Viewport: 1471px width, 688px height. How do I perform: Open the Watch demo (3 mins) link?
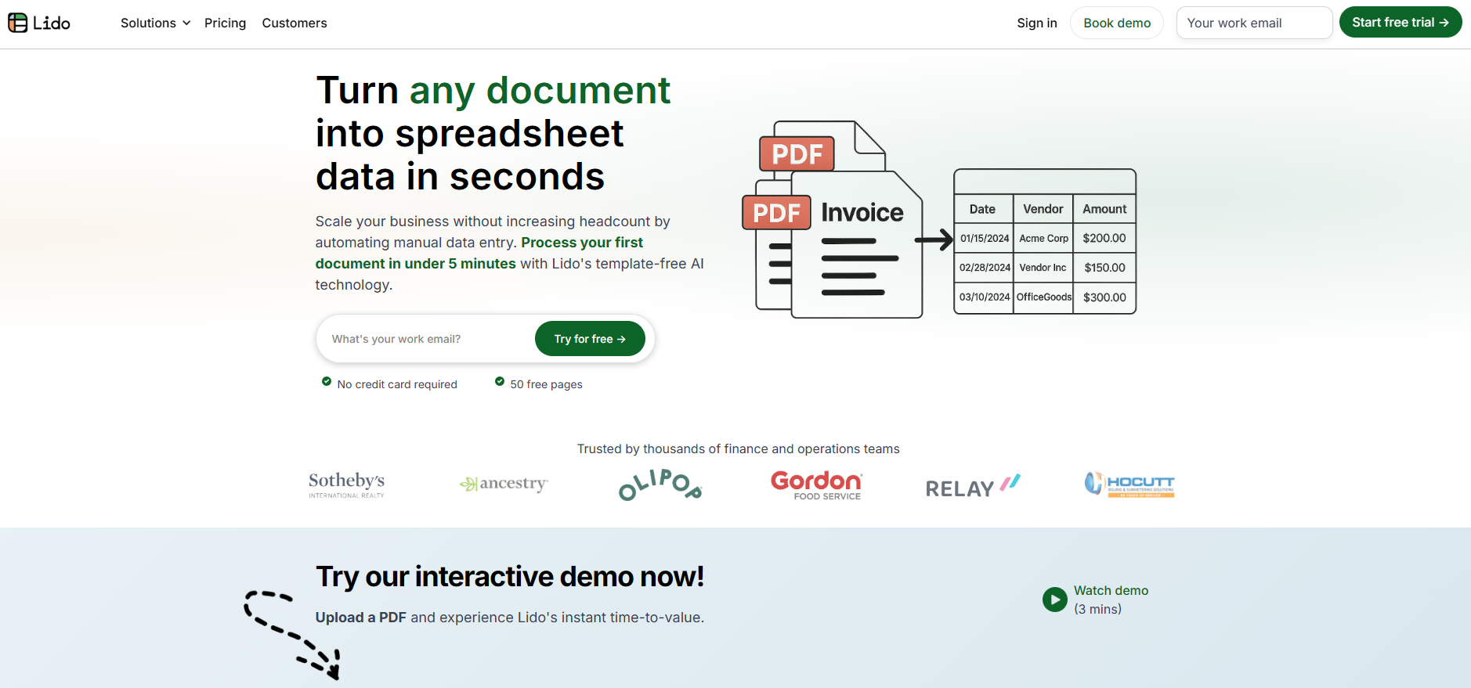(1111, 600)
